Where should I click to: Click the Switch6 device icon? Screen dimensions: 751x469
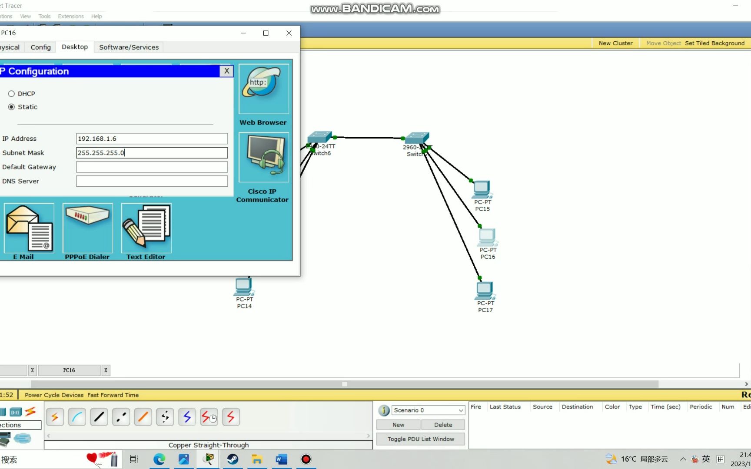pos(319,137)
